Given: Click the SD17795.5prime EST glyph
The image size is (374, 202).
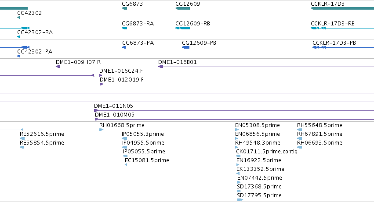Looking at the screenshot, I should point(240,200).
